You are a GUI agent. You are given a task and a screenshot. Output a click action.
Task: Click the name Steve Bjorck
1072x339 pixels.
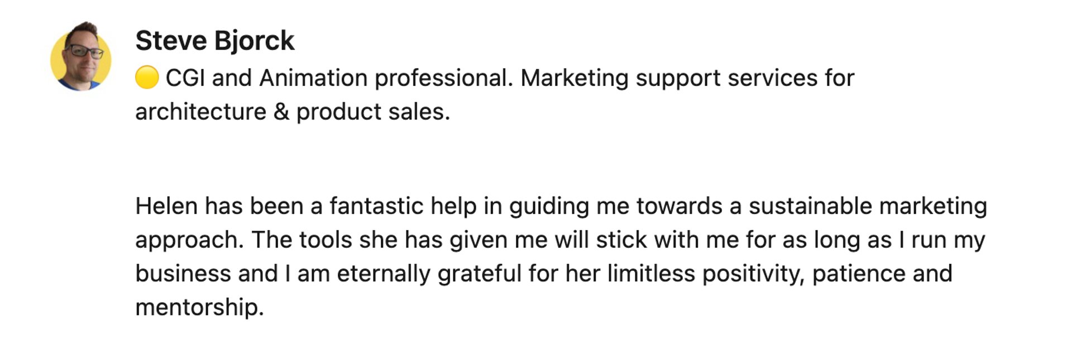tap(215, 41)
